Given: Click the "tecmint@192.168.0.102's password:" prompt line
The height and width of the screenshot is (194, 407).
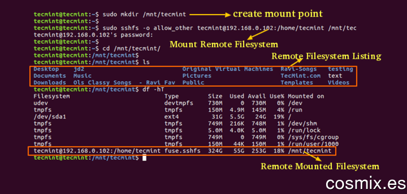Looking at the screenshot, I should point(94,34).
